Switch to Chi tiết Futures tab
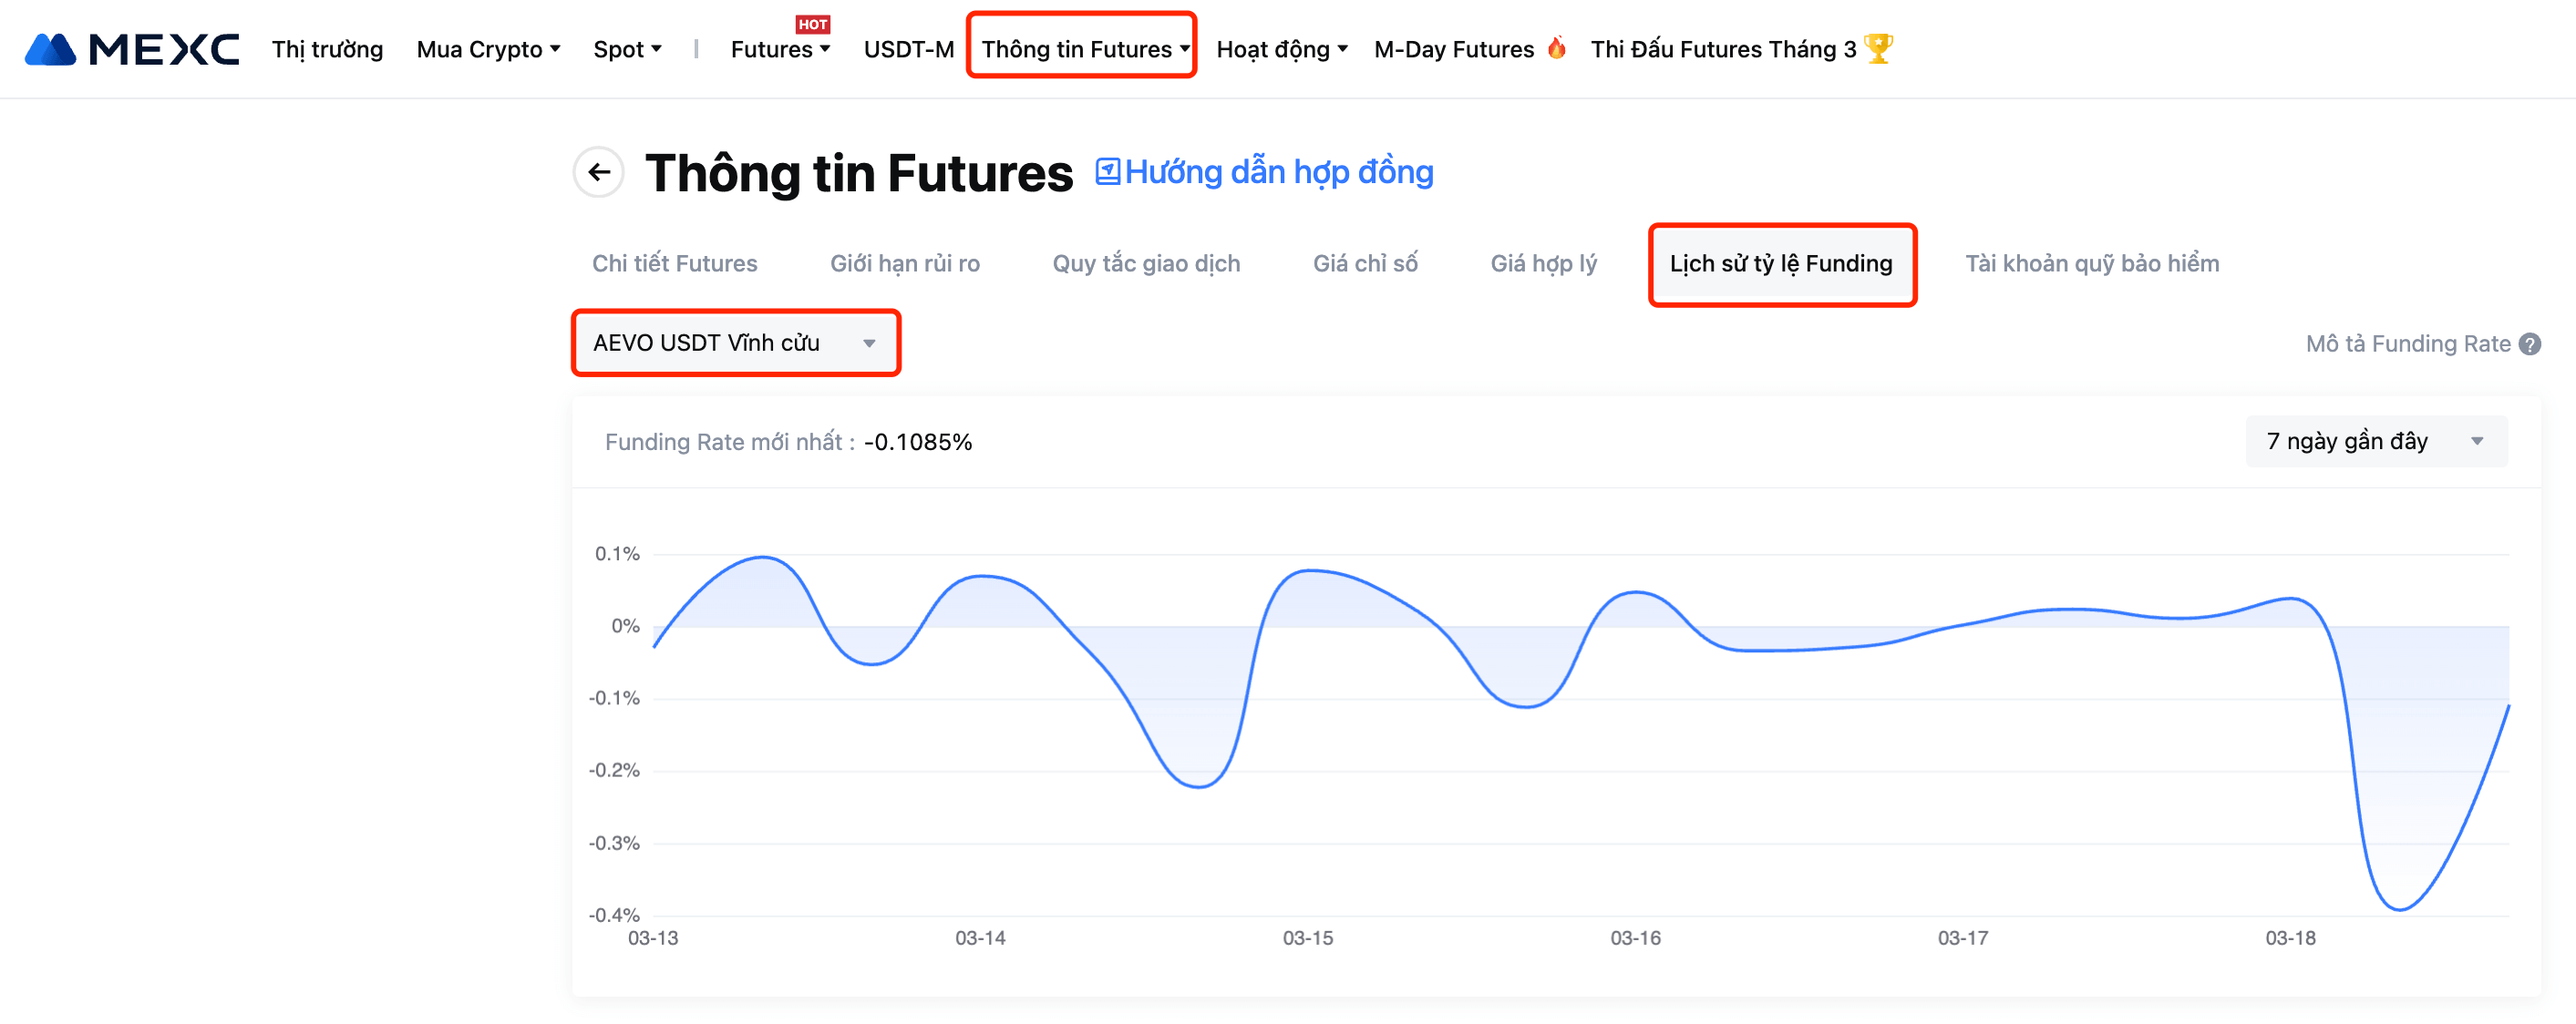Viewport: 2576px width, 1024px height. tap(674, 262)
